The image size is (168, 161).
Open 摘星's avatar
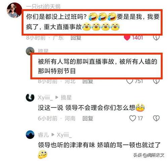pyautogui.click(x=30, y=51)
